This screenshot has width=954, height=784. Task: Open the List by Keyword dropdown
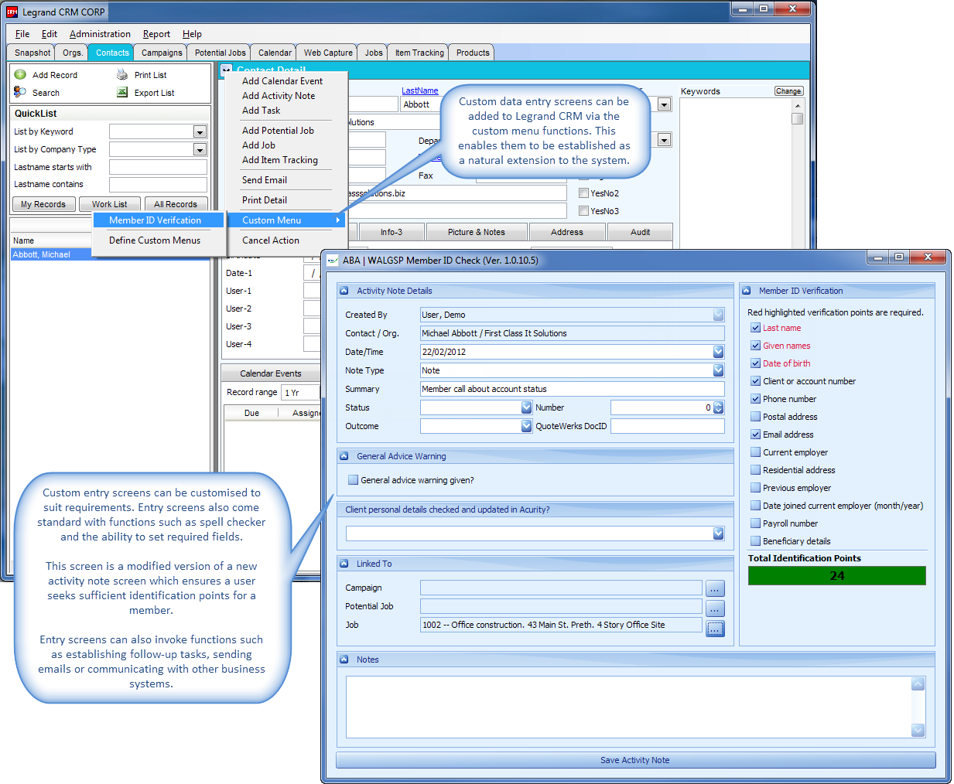coord(200,132)
